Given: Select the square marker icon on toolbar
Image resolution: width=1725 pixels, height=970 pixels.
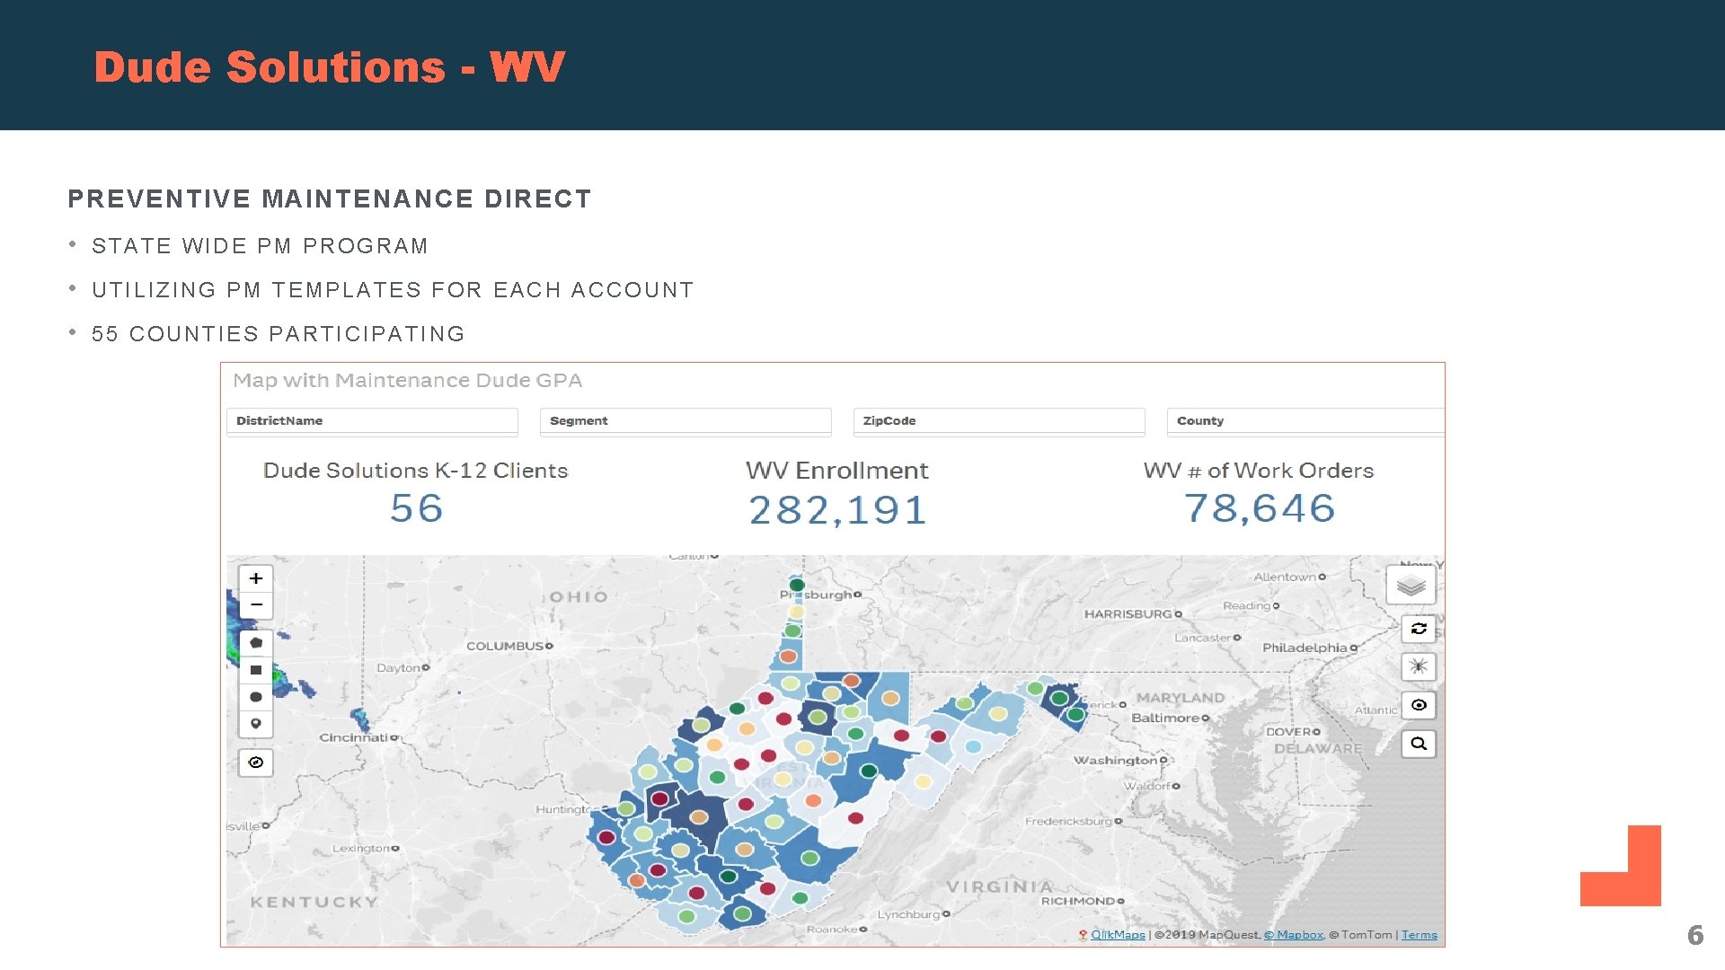Looking at the screenshot, I should (x=256, y=672).
